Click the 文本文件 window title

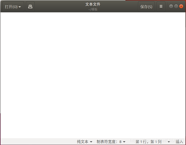[93, 4]
